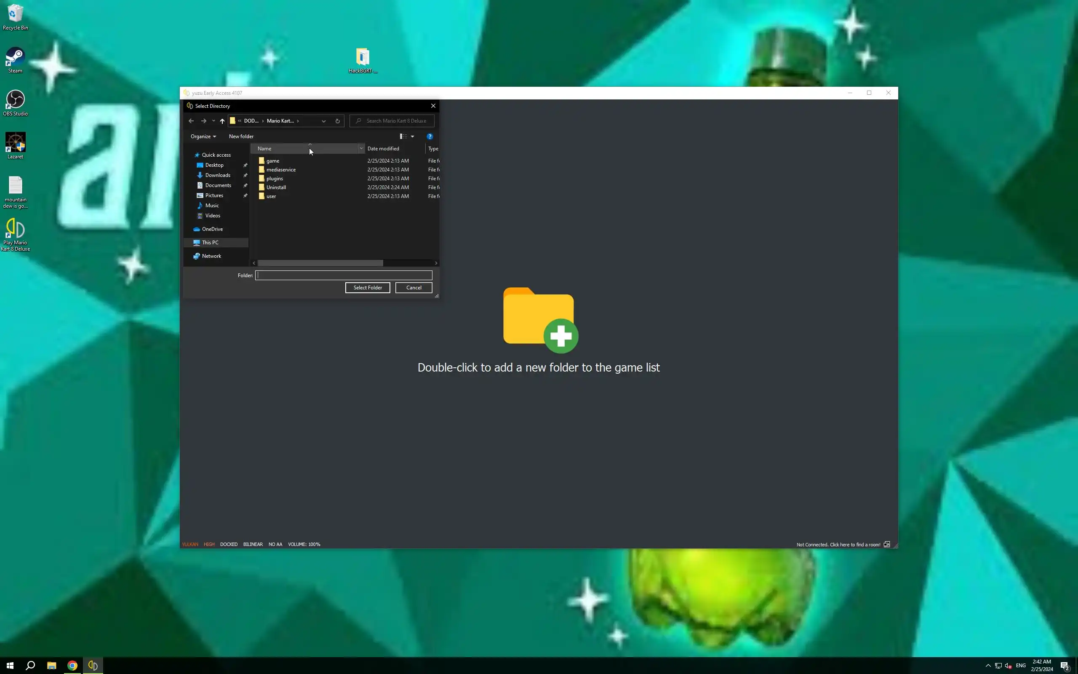
Task: Open the file dialog help icon
Action: point(430,136)
